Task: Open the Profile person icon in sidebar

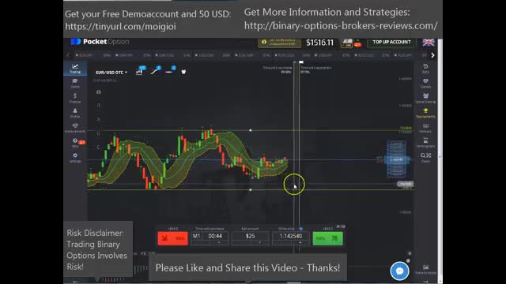Action: pyautogui.click(x=75, y=113)
